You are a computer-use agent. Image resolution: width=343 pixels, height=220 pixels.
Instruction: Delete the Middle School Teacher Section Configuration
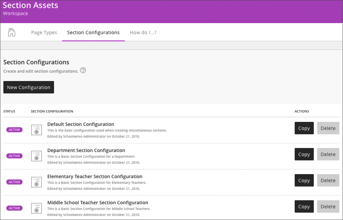328,206
